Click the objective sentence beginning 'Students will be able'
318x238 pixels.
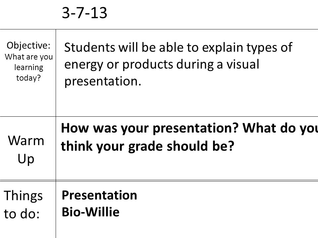[x=178, y=64]
